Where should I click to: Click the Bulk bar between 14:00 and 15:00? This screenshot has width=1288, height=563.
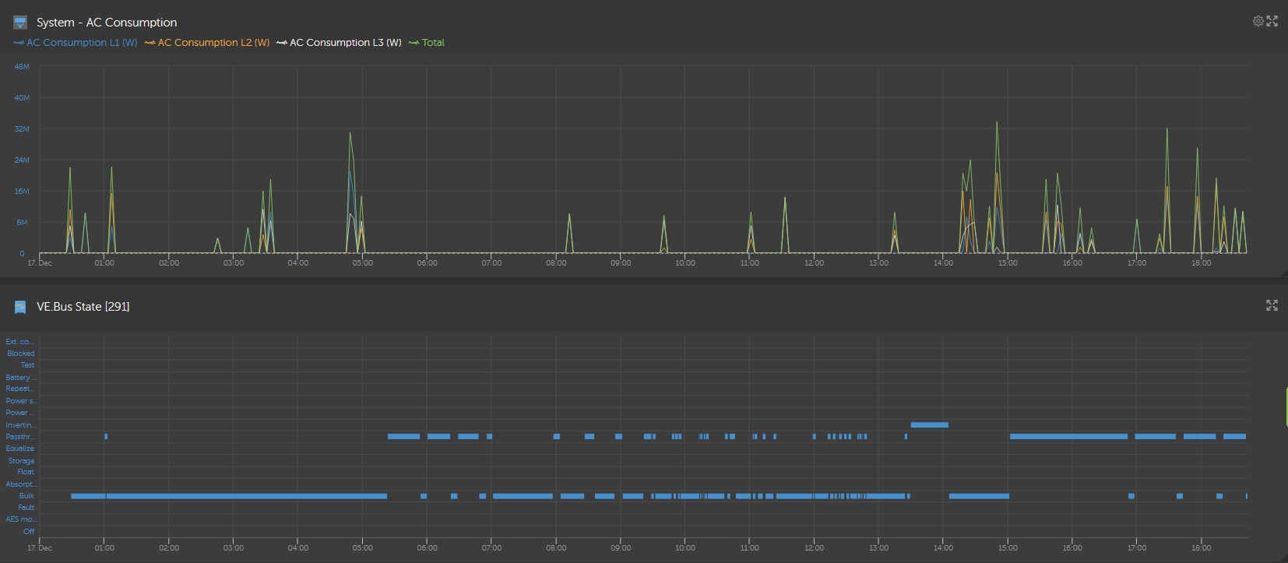(x=979, y=496)
